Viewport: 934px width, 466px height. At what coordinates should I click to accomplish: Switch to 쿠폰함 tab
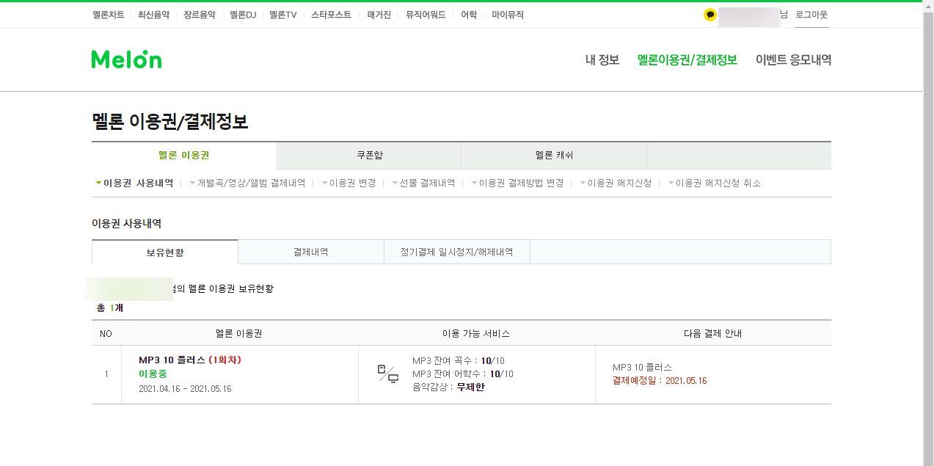[370, 156]
